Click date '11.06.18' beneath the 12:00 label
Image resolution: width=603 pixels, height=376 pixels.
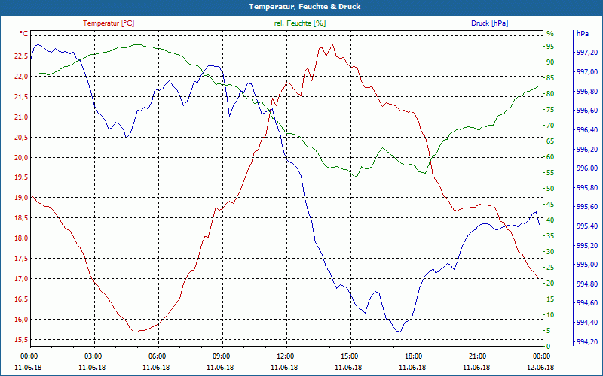click(285, 368)
